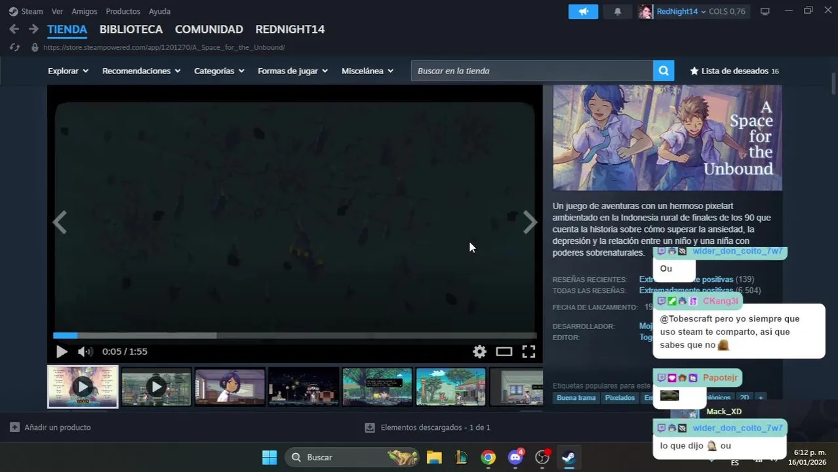
Task: Open Elementos descargados - 1 de 1
Action: [x=435, y=427]
